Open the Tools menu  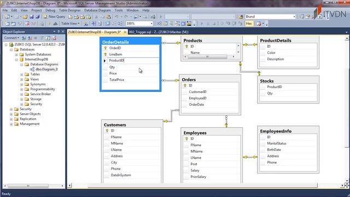119,10
